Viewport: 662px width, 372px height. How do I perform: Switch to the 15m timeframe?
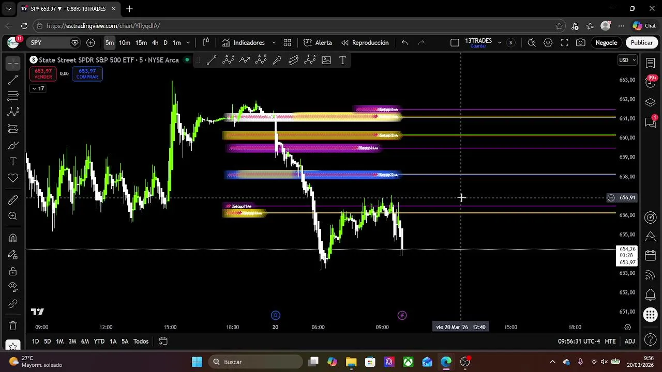point(141,42)
